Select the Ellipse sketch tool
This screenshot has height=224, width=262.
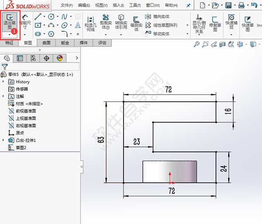[x=64, y=25]
